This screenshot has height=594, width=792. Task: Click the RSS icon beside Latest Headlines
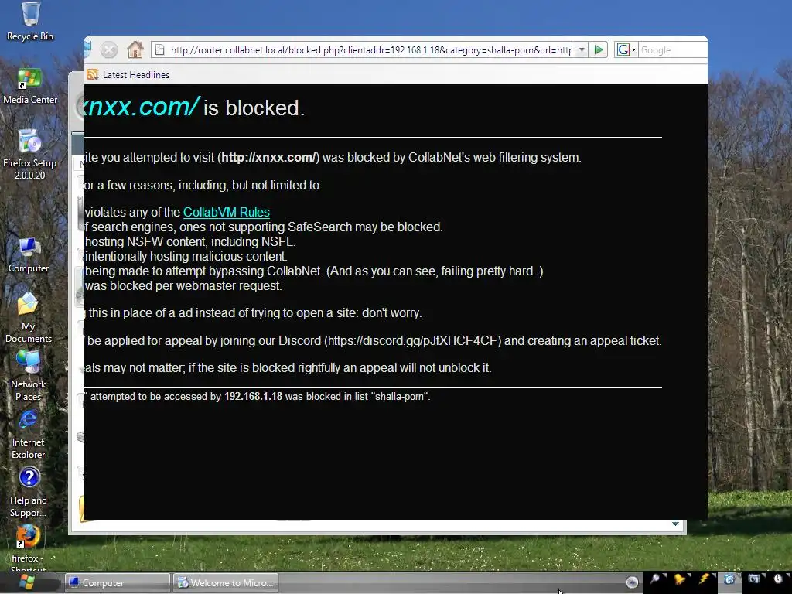[x=92, y=75]
